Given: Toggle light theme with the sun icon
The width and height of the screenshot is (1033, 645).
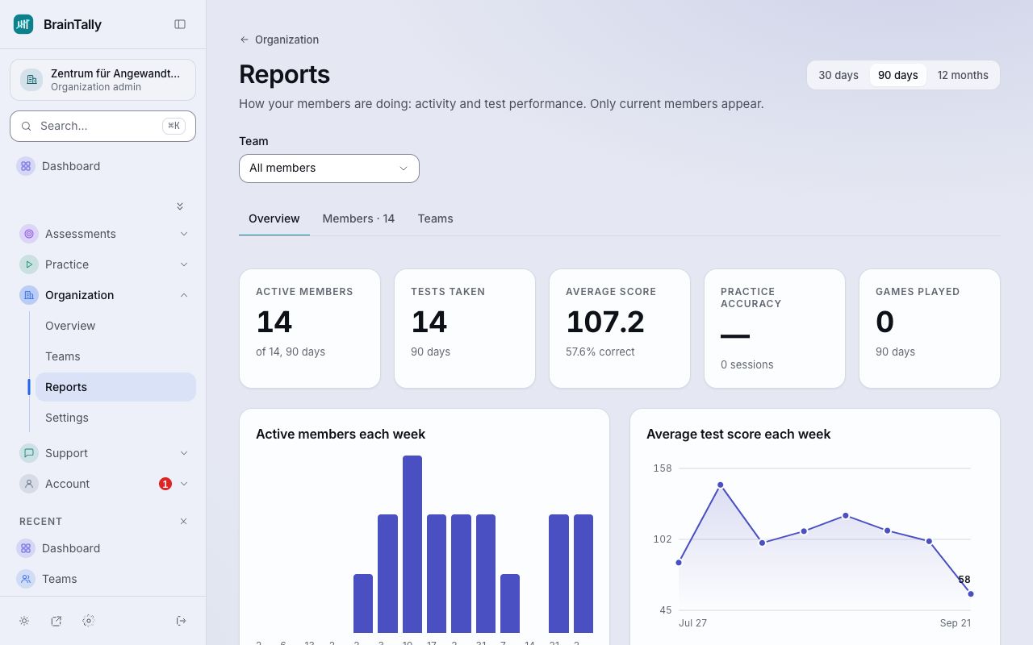Looking at the screenshot, I should 24,621.
